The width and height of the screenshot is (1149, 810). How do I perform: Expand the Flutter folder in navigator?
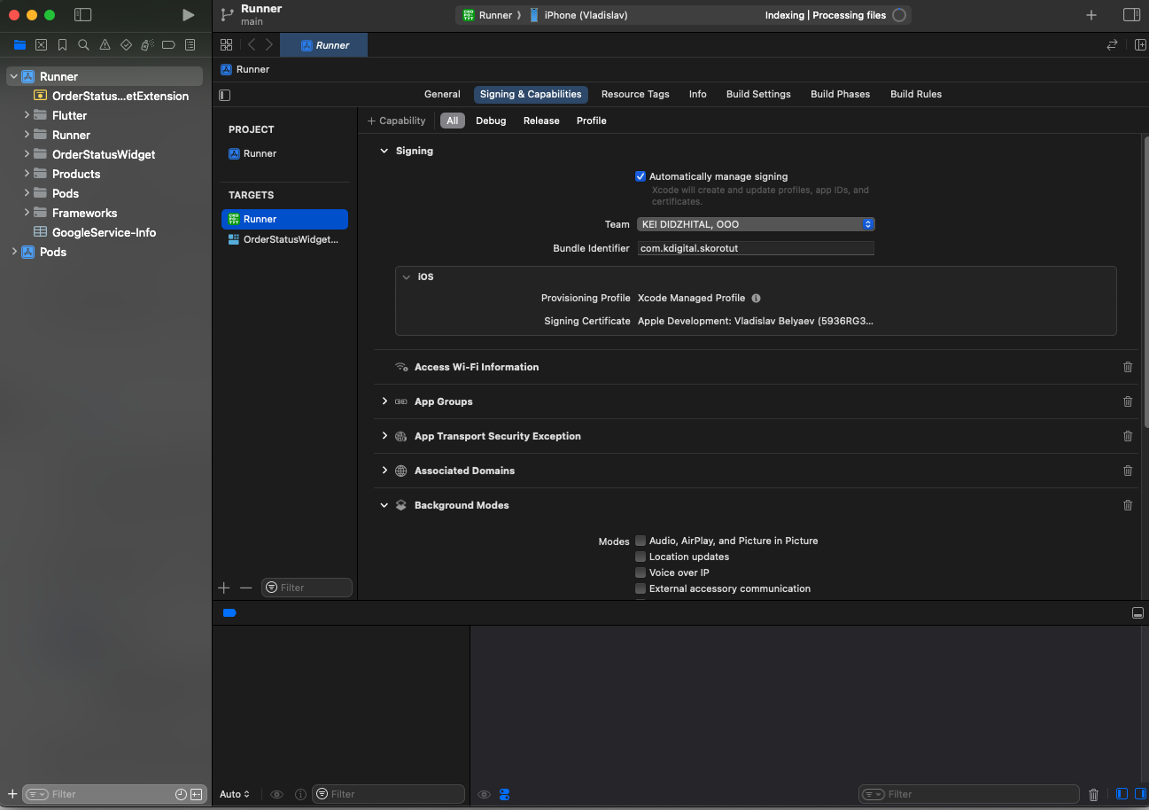tap(27, 115)
